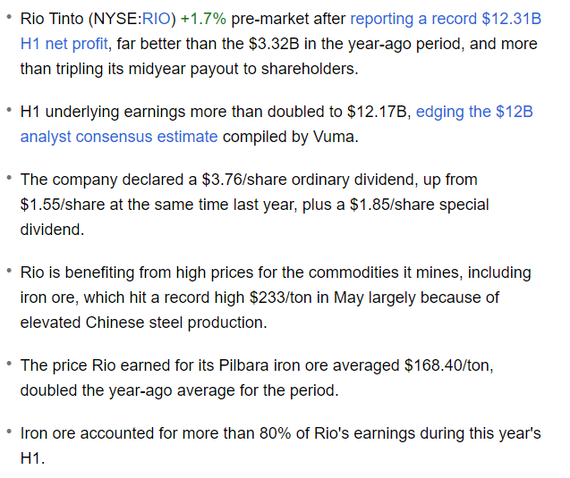This screenshot has width=570, height=478.
Task: Click the bullet before "Rio is benefiting"
Action: point(9,270)
